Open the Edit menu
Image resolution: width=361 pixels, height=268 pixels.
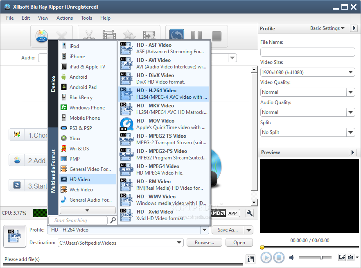(x=26, y=18)
